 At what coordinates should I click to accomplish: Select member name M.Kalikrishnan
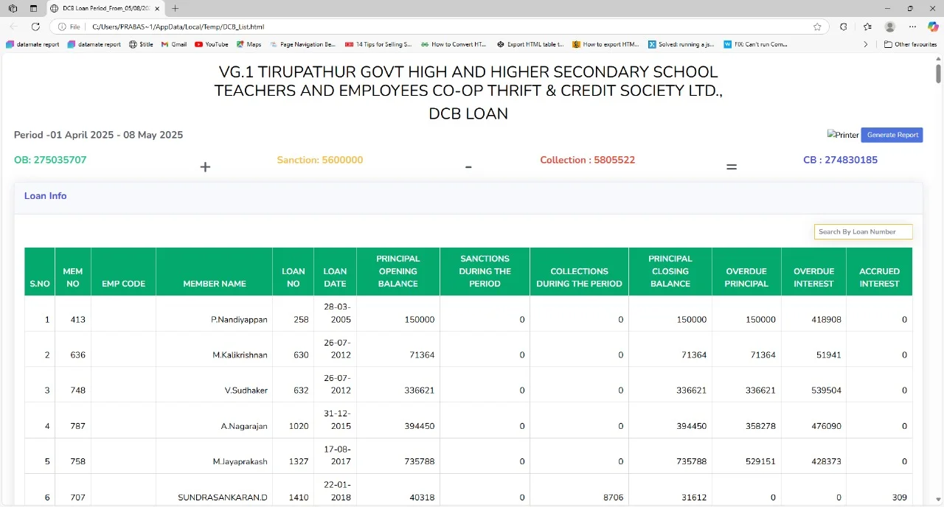[240, 355]
